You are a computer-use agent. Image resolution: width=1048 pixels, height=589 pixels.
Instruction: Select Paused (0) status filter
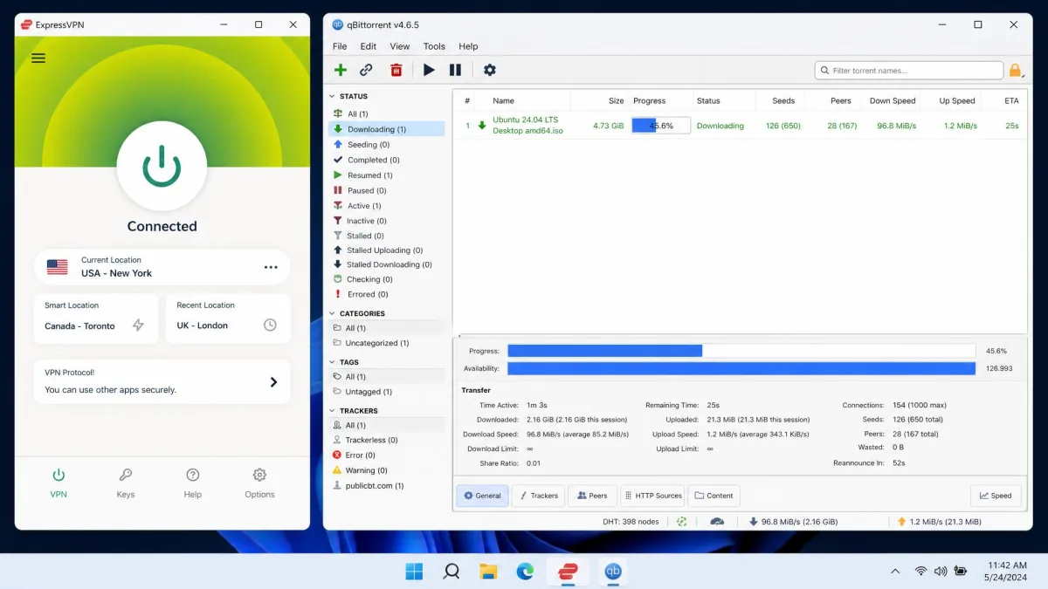coord(386,190)
